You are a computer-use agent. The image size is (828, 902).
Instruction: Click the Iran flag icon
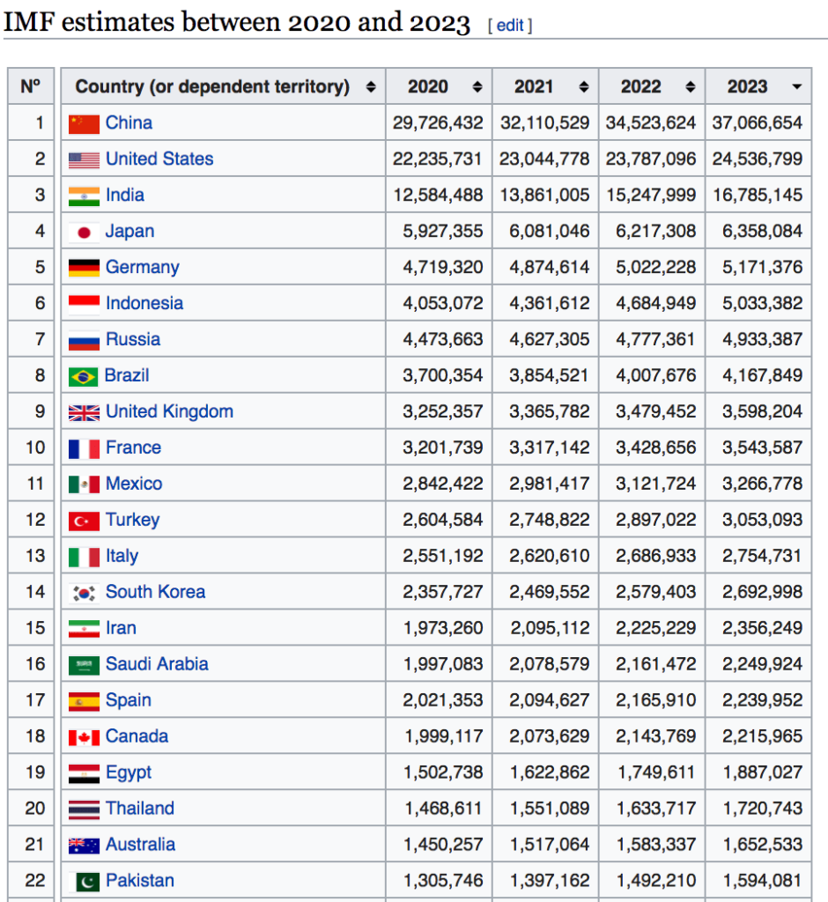[84, 629]
